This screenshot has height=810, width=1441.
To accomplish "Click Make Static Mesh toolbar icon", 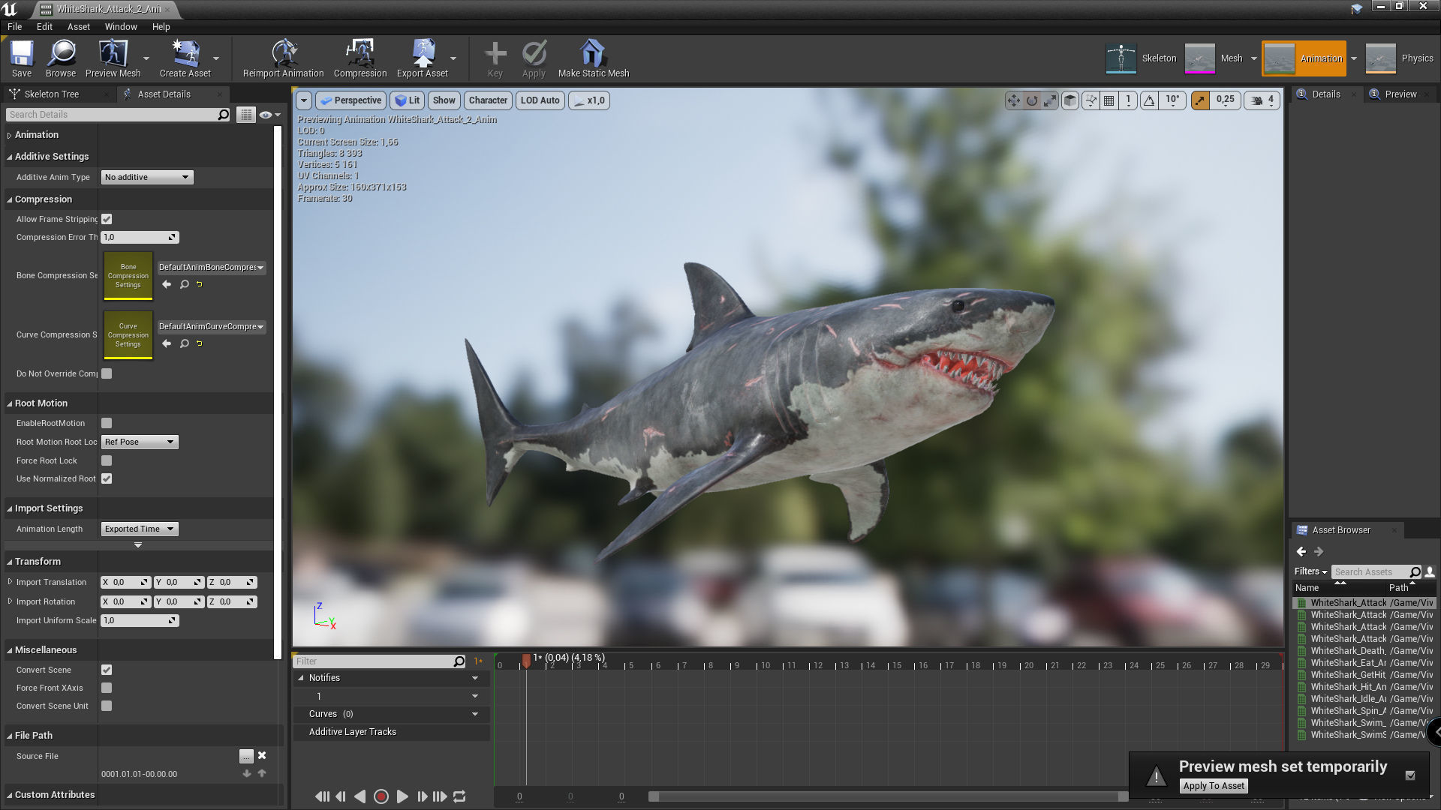I will [593, 58].
